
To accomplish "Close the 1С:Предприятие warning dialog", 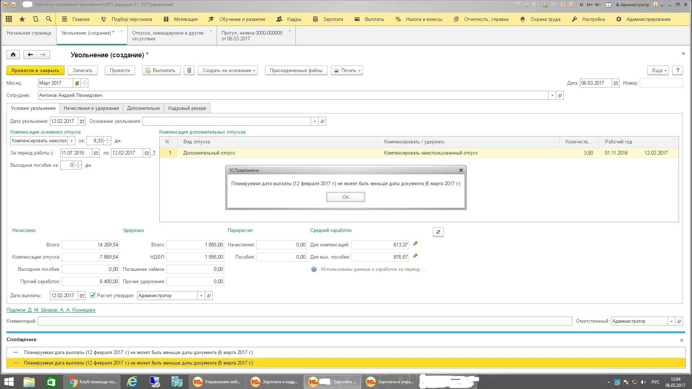I will point(461,170).
